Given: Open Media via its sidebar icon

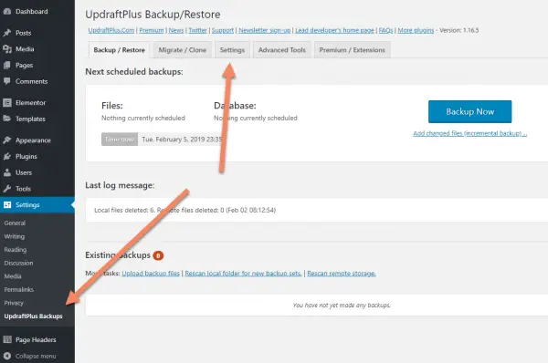Looking at the screenshot, I should [x=7, y=49].
